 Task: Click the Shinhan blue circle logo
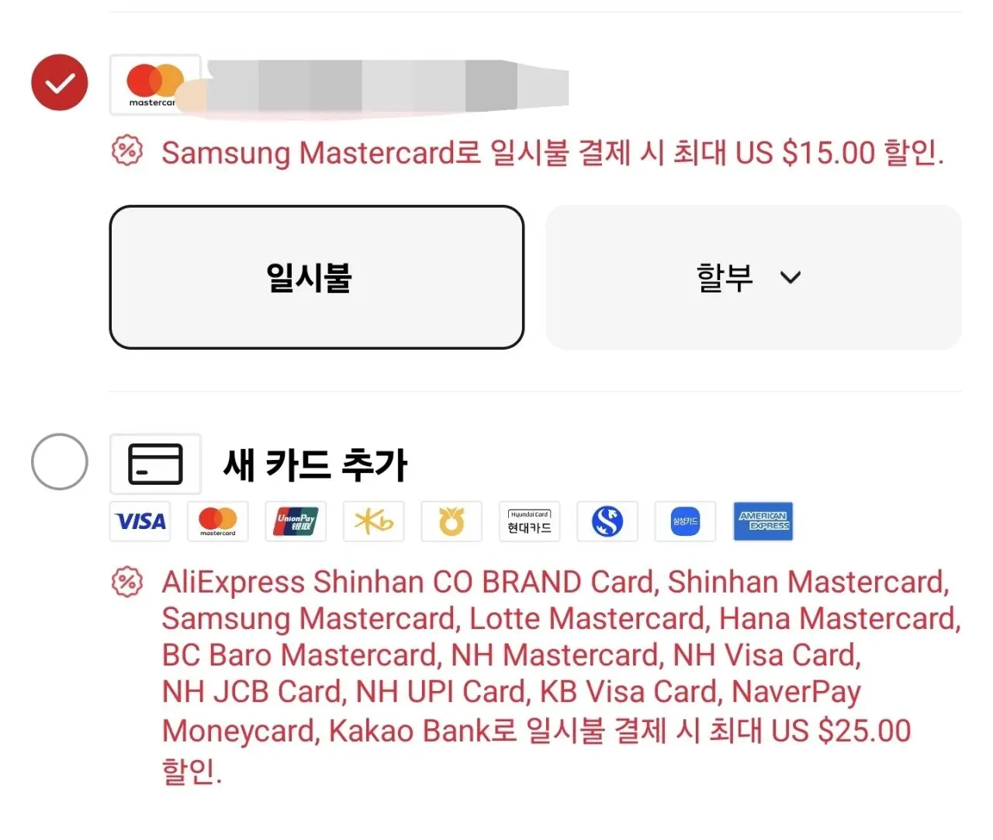[607, 521]
